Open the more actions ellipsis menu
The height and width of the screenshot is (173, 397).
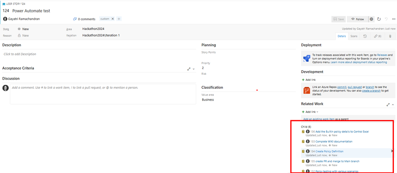[394, 19]
